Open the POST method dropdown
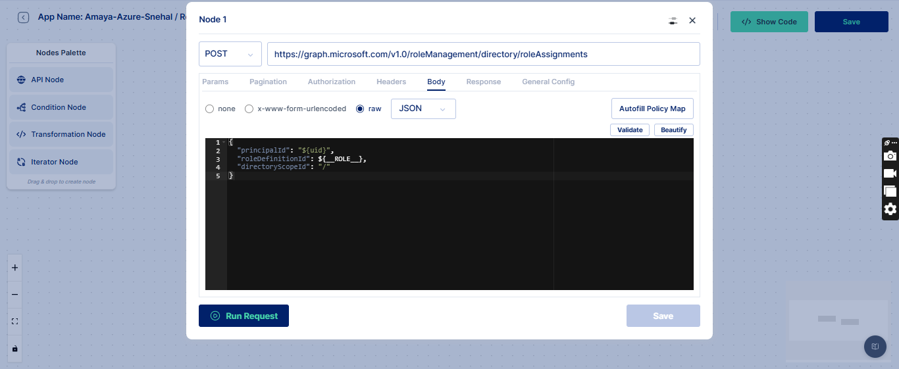Viewport: 899px width, 369px height. tap(230, 54)
